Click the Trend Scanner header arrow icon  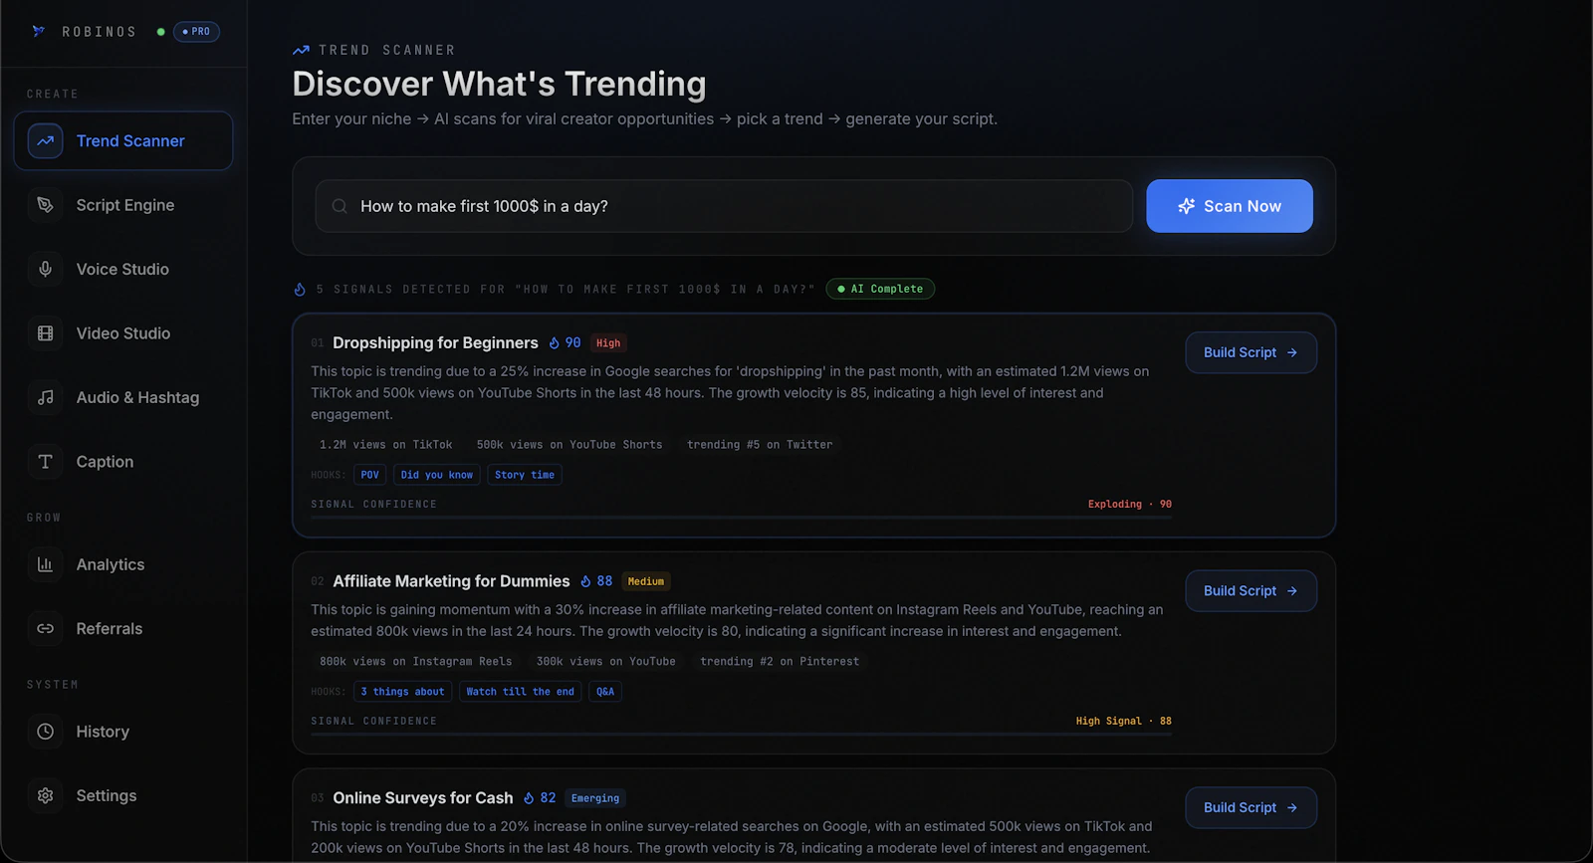pos(301,50)
